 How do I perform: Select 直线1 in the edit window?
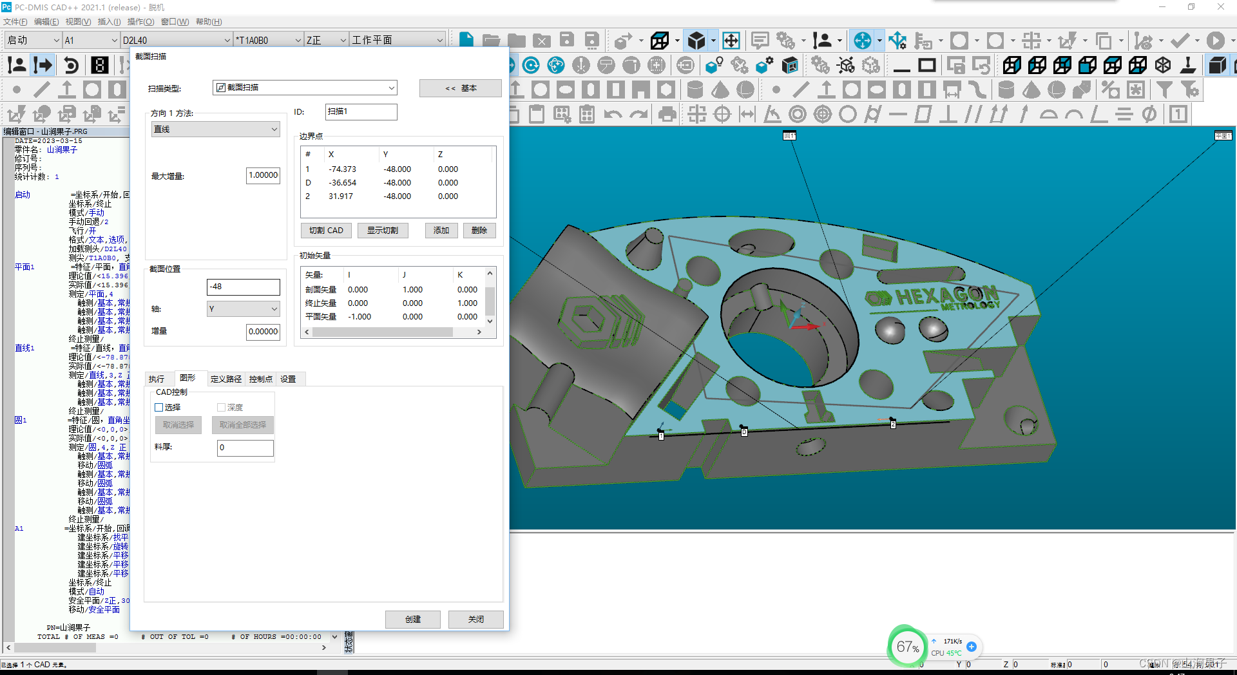coord(24,348)
